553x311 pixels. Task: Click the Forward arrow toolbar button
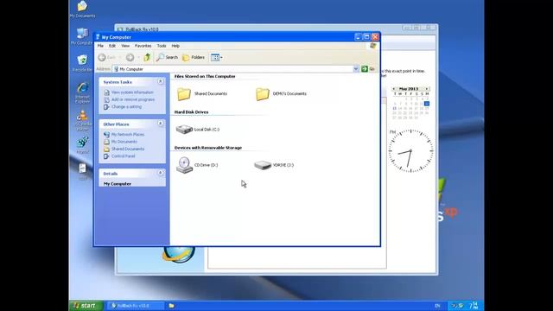(x=130, y=57)
